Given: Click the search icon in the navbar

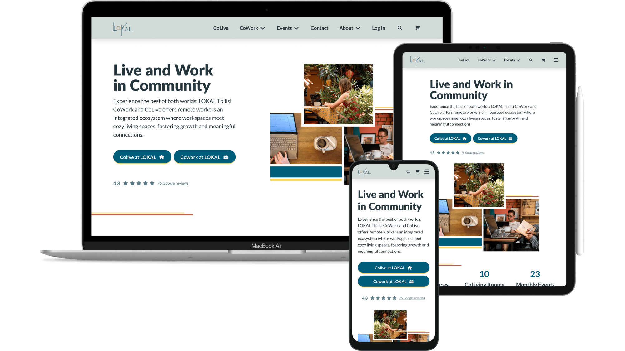Looking at the screenshot, I should [x=399, y=28].
